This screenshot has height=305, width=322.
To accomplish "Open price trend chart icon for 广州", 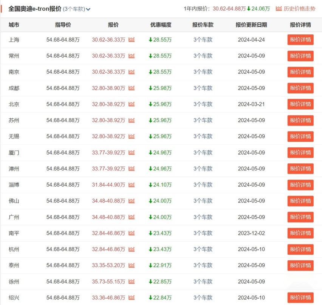I will tap(132, 217).
